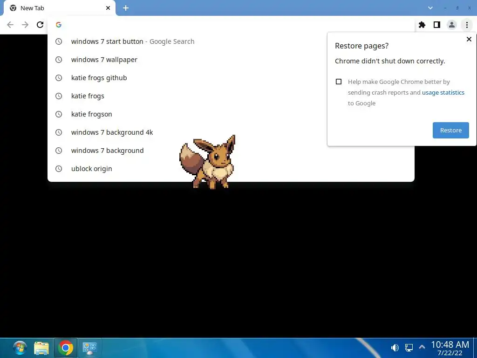
Task: Dismiss the Restore pages popup
Action: tap(469, 39)
